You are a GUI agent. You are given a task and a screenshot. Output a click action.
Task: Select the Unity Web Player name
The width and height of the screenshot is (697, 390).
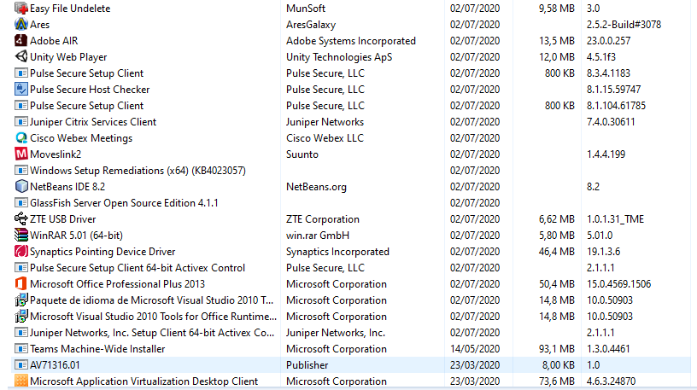[x=68, y=57]
